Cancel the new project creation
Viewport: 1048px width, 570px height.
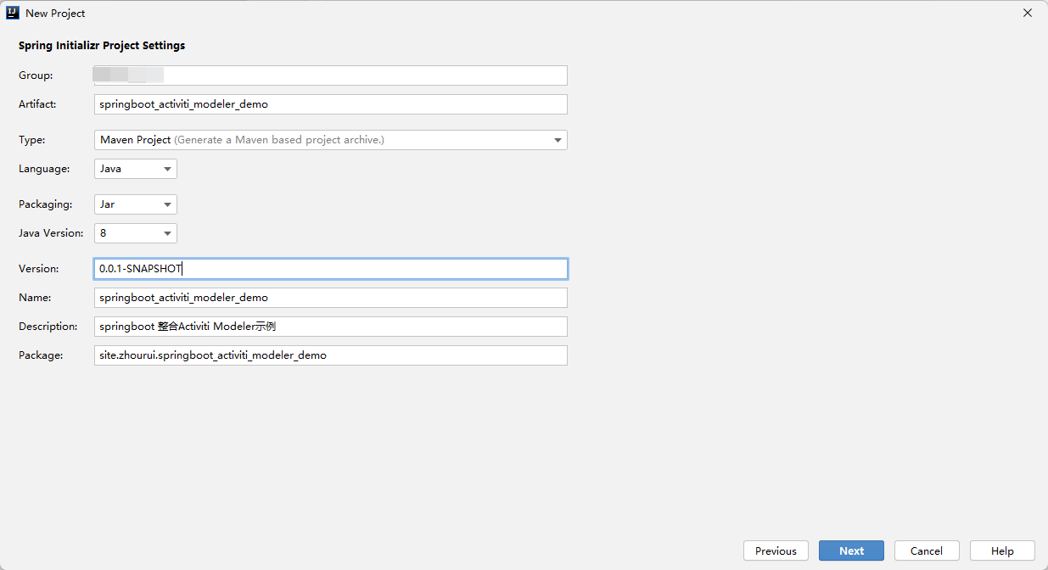pyautogui.click(x=927, y=550)
